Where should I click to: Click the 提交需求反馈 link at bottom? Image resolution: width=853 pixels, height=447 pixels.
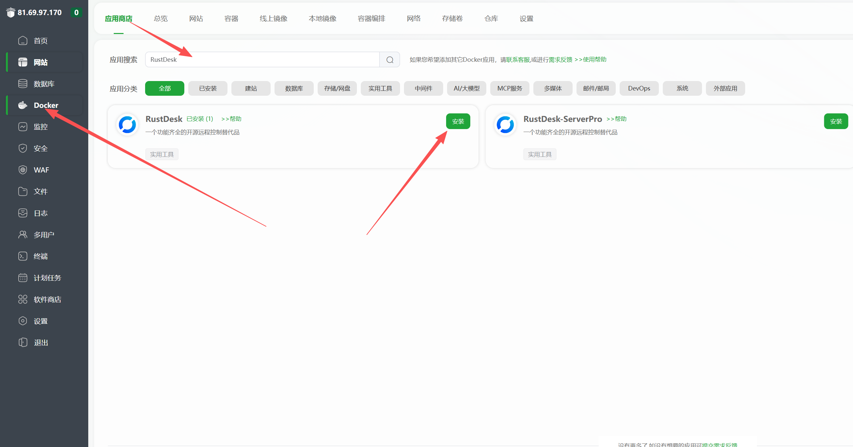pyautogui.click(x=719, y=445)
